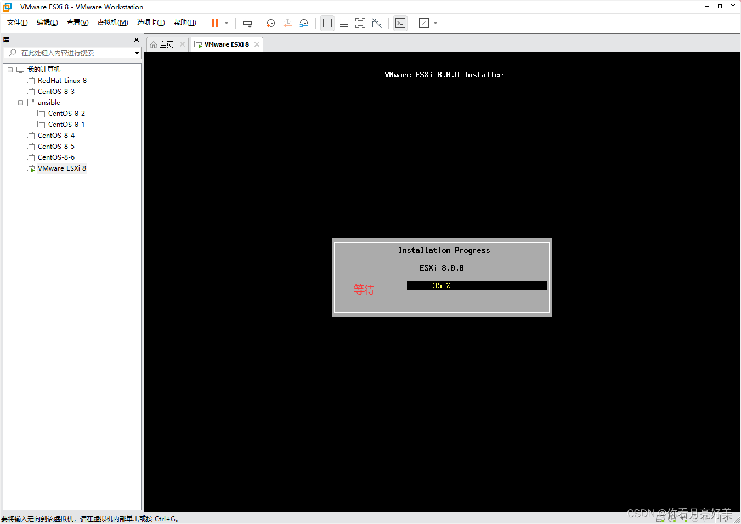Click inside the ESXi installer console
741x524 pixels.
coord(442,282)
